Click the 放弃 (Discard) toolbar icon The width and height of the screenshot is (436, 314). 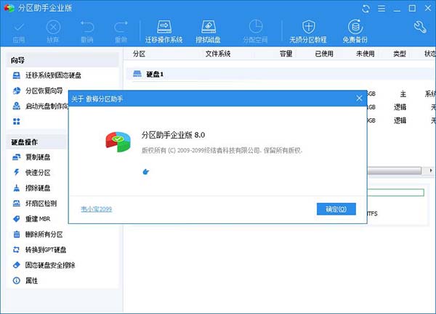(x=53, y=32)
